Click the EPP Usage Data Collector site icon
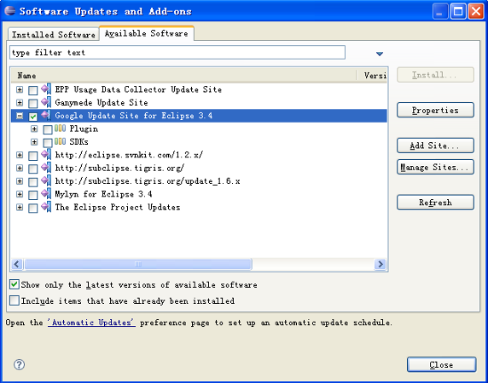 click(x=46, y=89)
